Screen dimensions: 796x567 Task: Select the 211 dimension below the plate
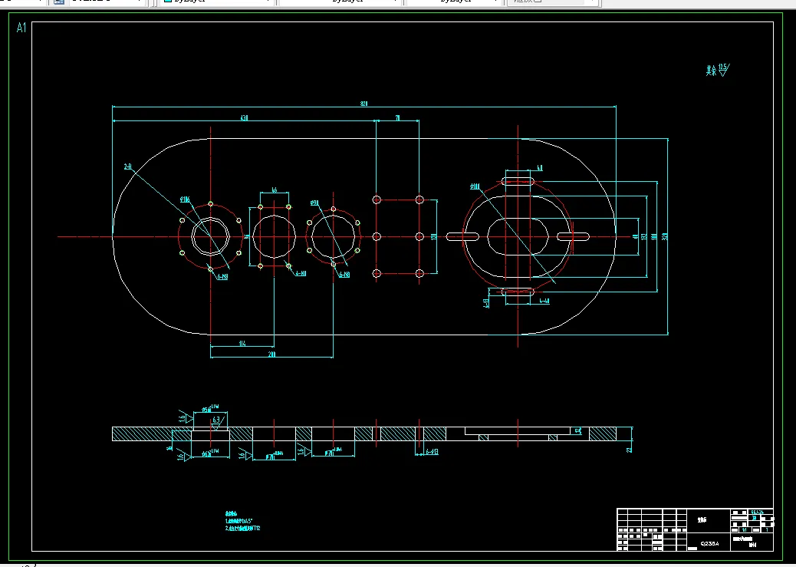[271, 354]
